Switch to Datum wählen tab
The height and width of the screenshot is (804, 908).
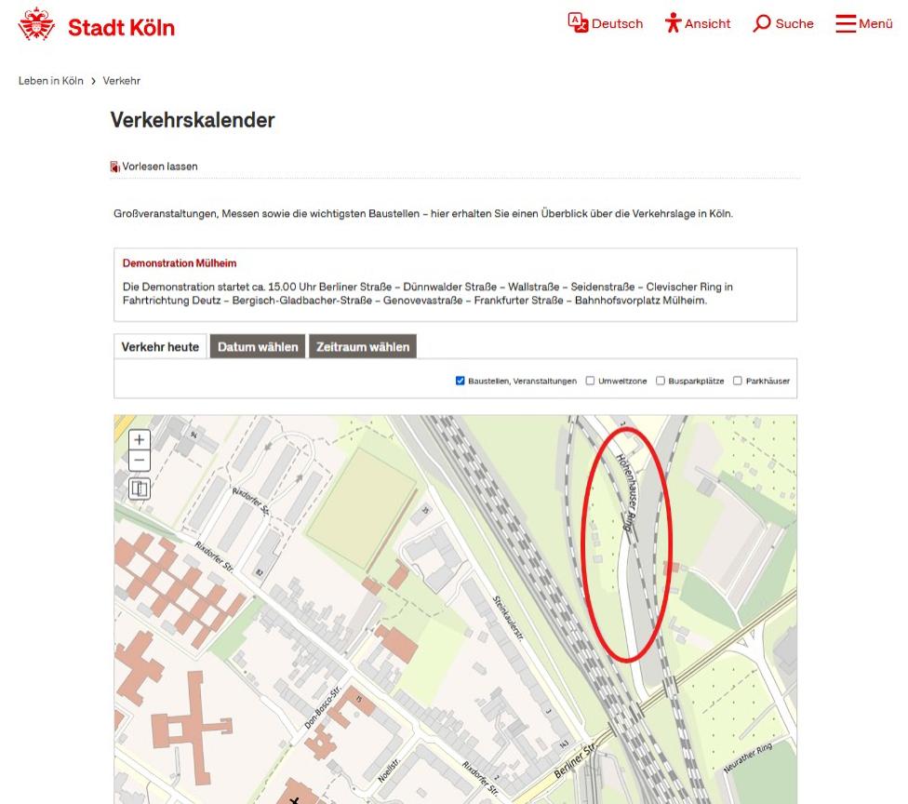pyautogui.click(x=258, y=346)
